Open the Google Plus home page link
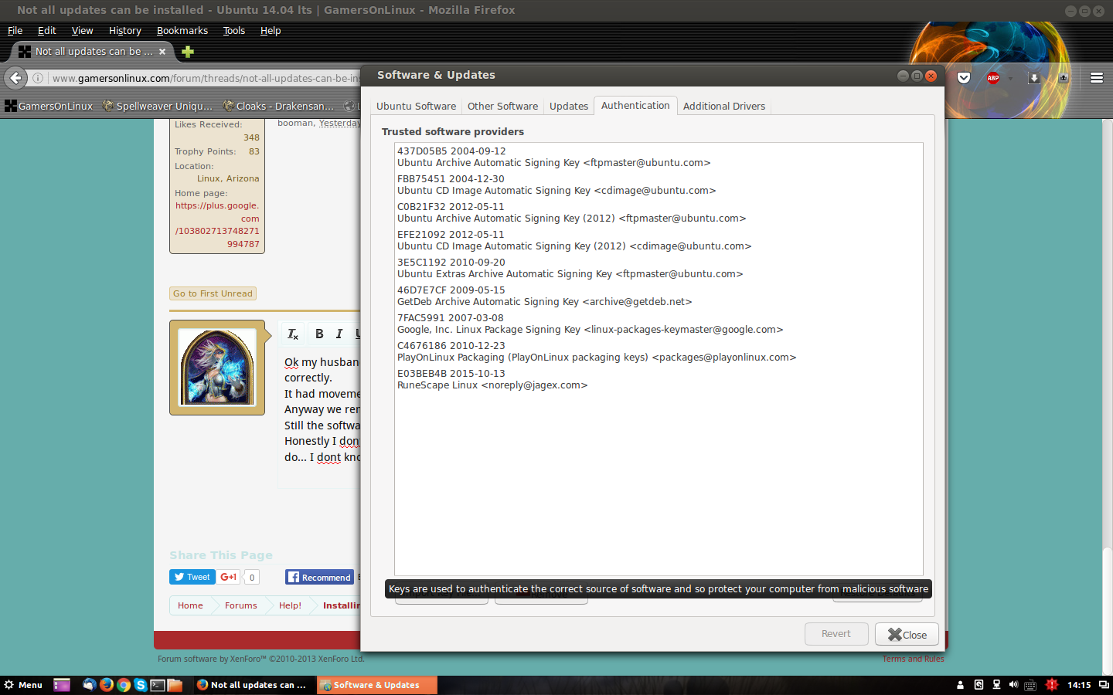Viewport: 1113px width, 695px height. (x=217, y=225)
